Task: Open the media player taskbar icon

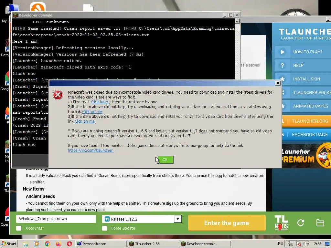Action: 37,244
